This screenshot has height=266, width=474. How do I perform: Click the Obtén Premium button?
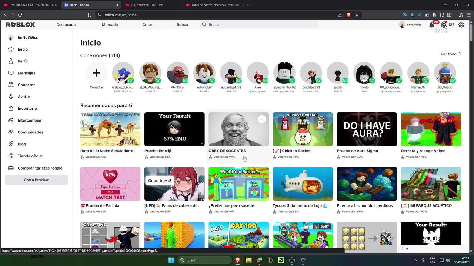click(37, 180)
